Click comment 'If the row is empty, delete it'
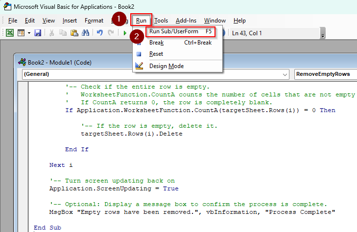 pos(149,126)
